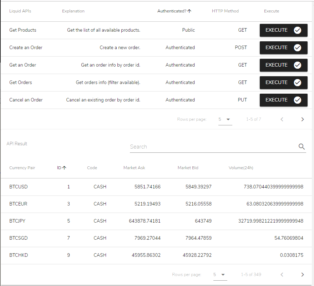Execute the Get an Order API
This screenshot has height=286, width=314.
[283, 65]
